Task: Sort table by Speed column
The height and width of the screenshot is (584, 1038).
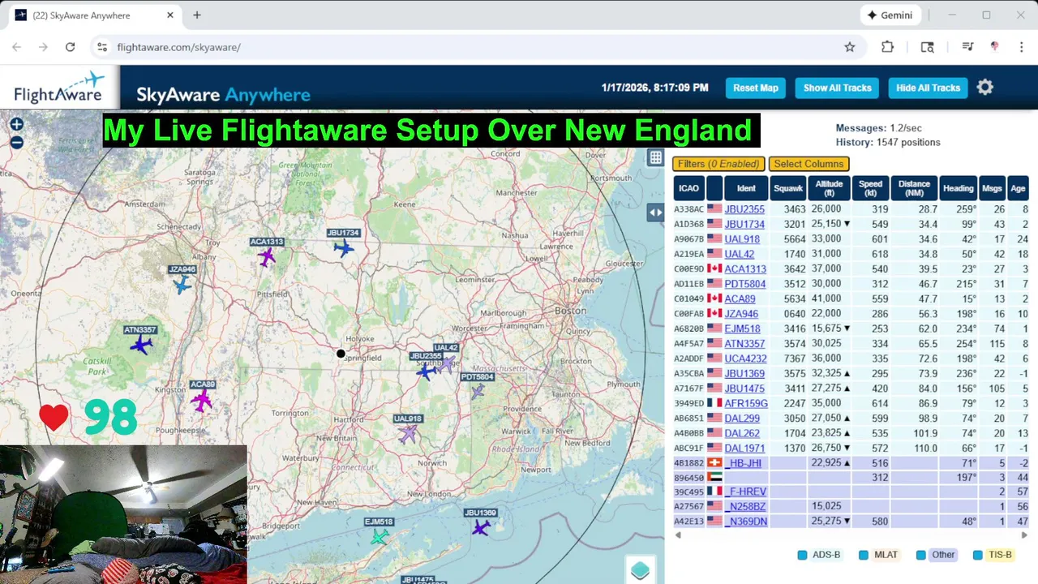Action: [870, 188]
